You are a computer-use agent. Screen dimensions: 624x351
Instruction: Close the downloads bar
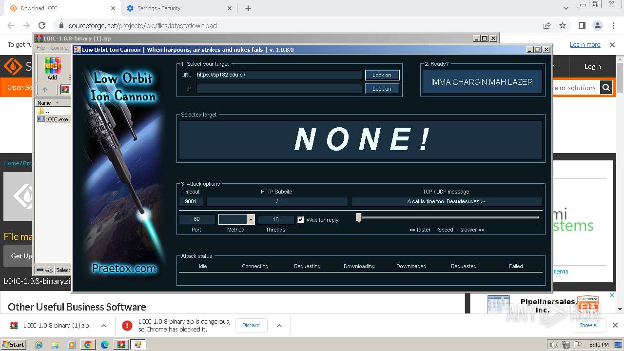pyautogui.click(x=615, y=325)
